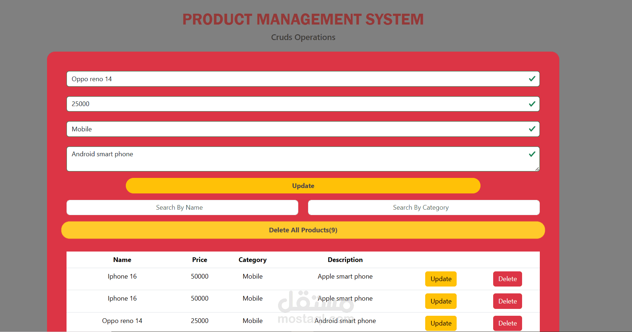Click the PRODUCT MANAGEMENT SYSTEM heading

pos(303,19)
